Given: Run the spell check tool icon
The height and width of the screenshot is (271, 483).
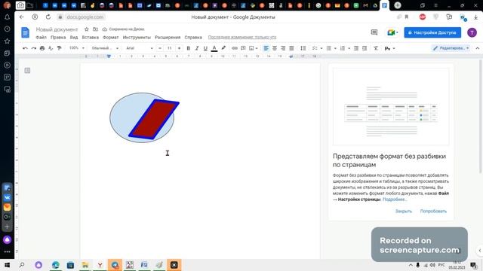Looking at the screenshot, I should (x=51, y=48).
